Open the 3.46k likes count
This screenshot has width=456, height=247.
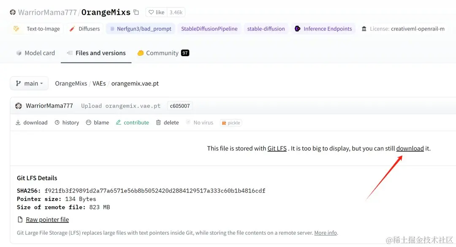pos(176,12)
